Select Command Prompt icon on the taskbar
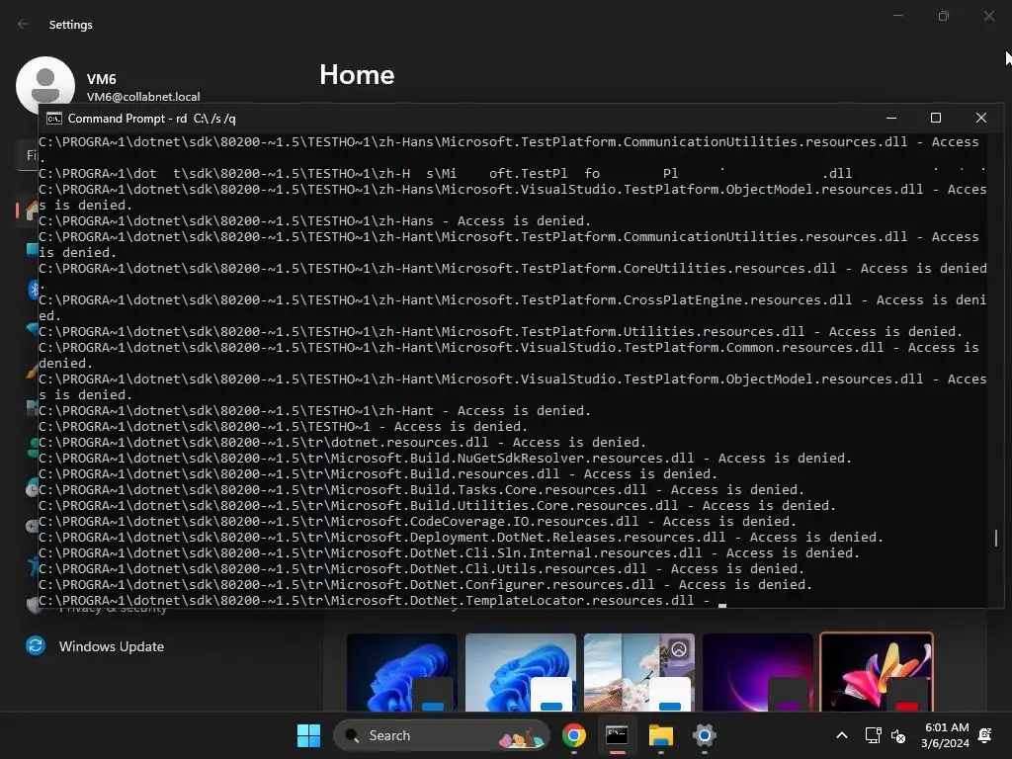1012x759 pixels. pyautogui.click(x=617, y=735)
